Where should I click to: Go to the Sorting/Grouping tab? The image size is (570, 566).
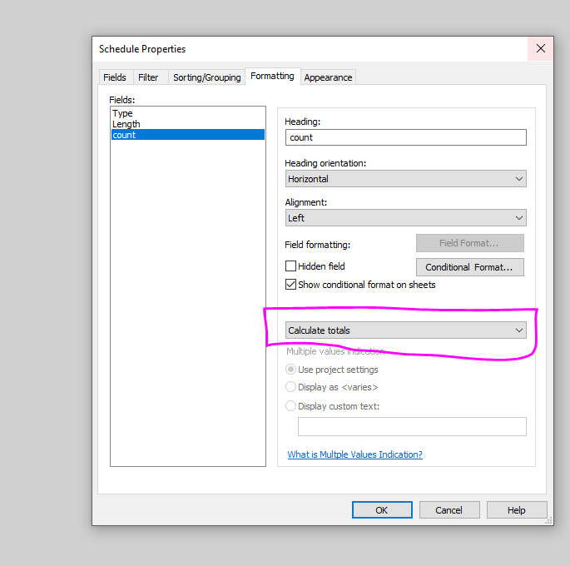coord(206,77)
